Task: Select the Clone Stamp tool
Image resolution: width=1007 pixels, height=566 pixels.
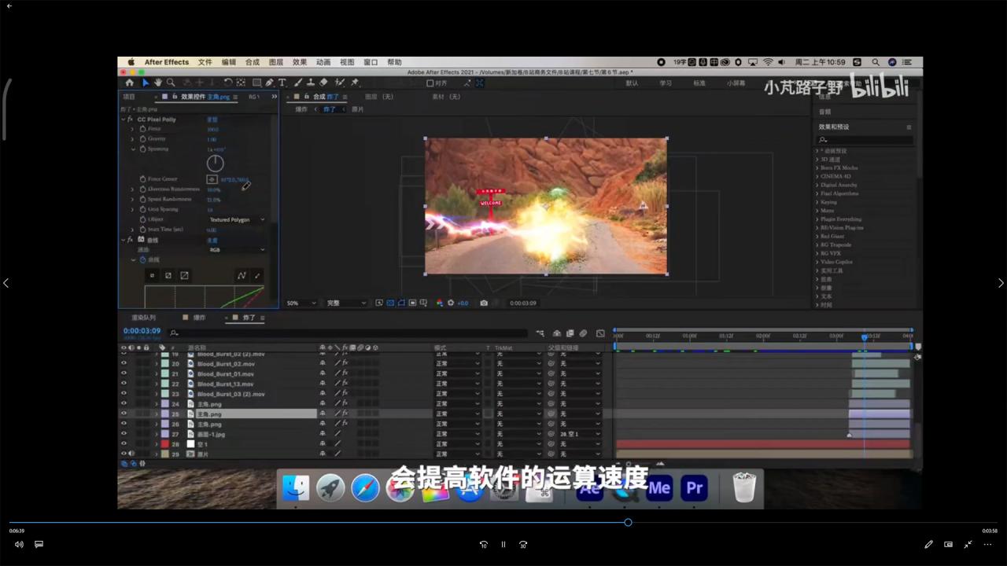Action: [x=311, y=83]
